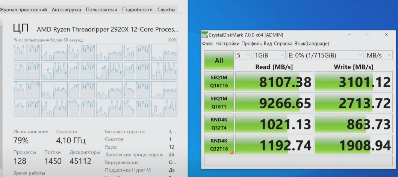Run all benchmarks with the All button
The height and width of the screenshot is (177, 398).
(x=219, y=60)
